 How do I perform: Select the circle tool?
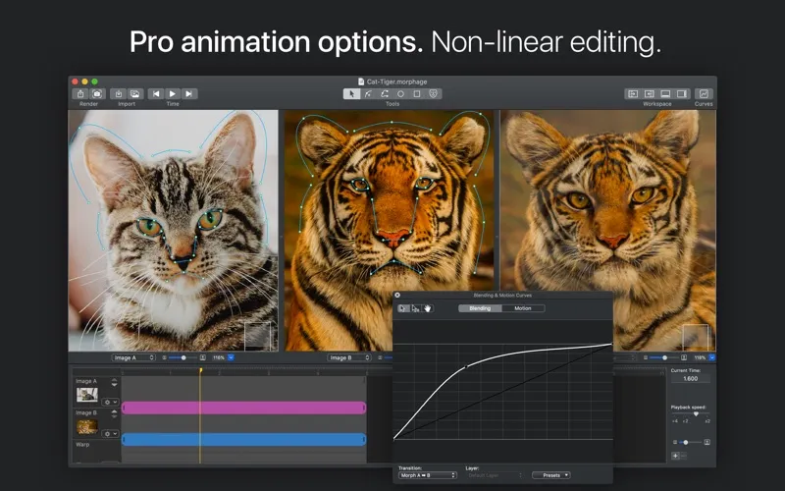pos(400,93)
